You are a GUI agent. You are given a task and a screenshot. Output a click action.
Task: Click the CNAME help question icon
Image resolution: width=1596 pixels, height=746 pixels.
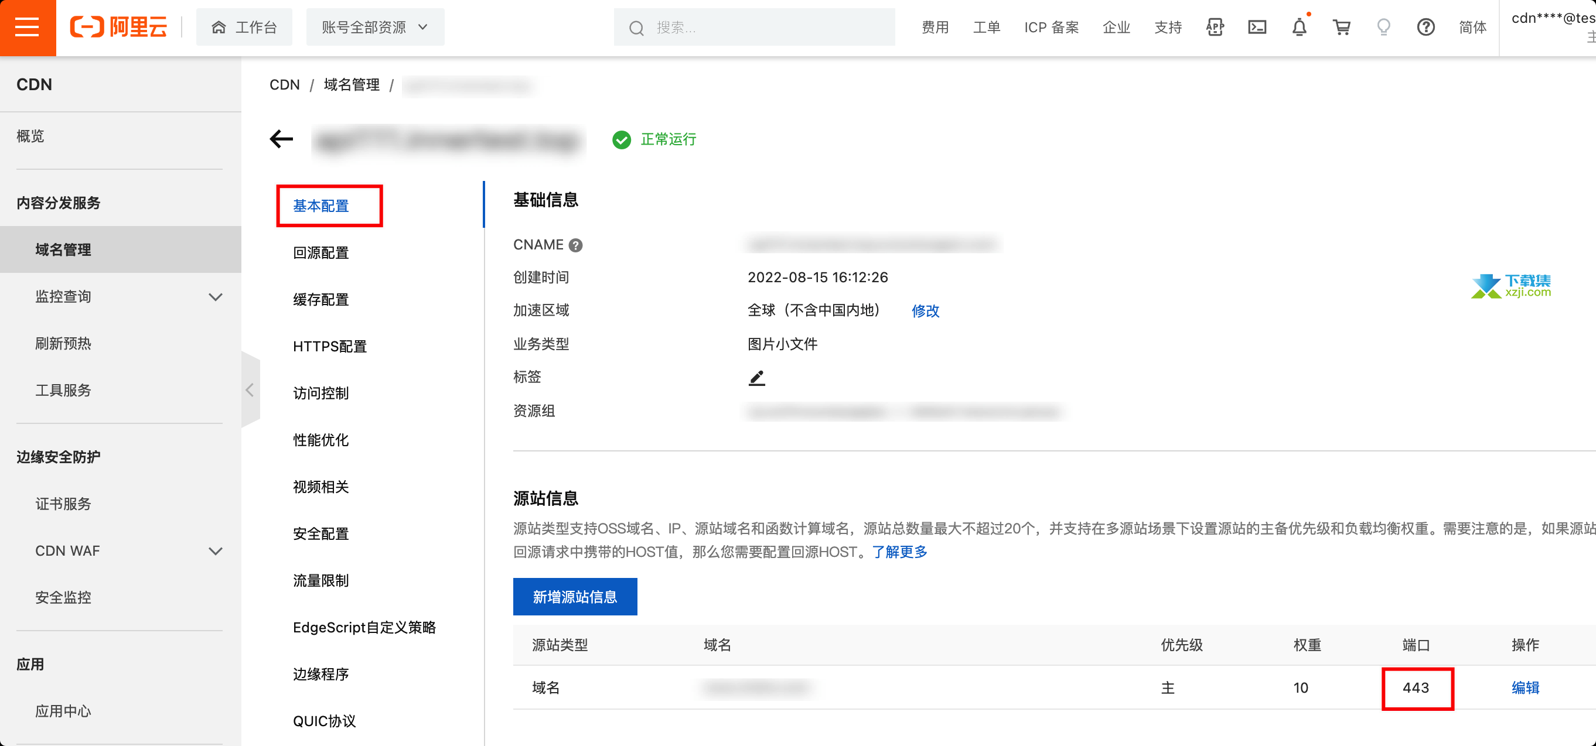[x=575, y=245]
